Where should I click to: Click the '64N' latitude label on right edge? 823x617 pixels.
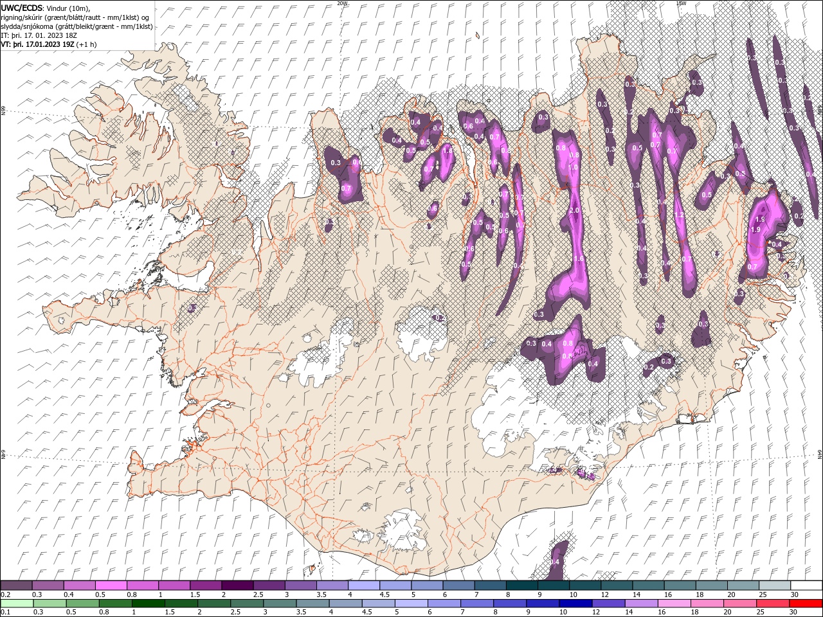820,454
